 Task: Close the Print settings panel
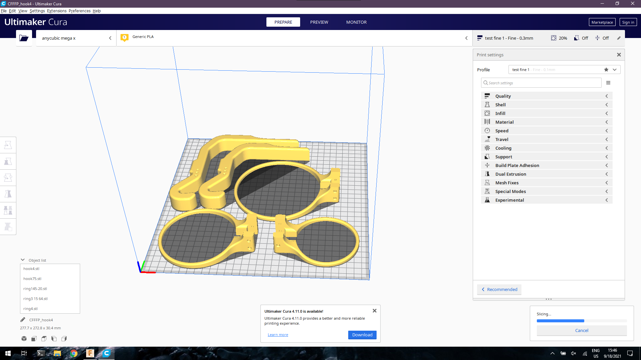pos(619,55)
